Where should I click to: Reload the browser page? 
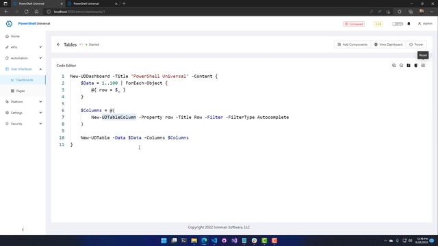click(x=26, y=12)
